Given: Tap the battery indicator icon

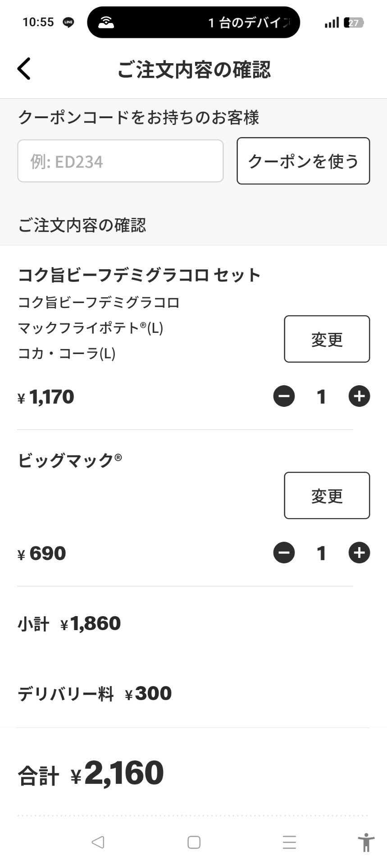Looking at the screenshot, I should tap(354, 23).
